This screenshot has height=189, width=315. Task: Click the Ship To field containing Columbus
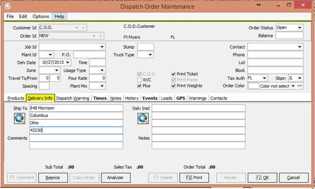(76, 116)
